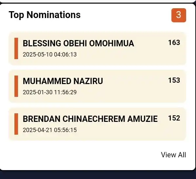Click orange bar beside Blessing Obehi Omohimua
The width and height of the screenshot is (196, 179).
tap(16, 49)
